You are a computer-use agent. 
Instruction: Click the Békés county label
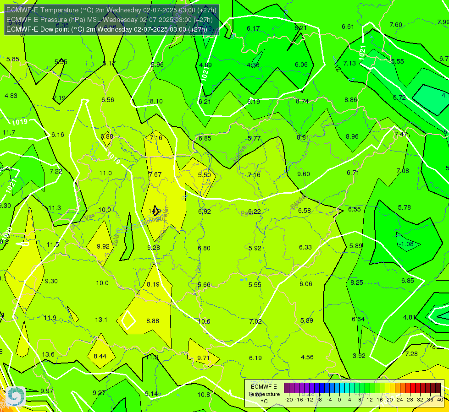298,202
